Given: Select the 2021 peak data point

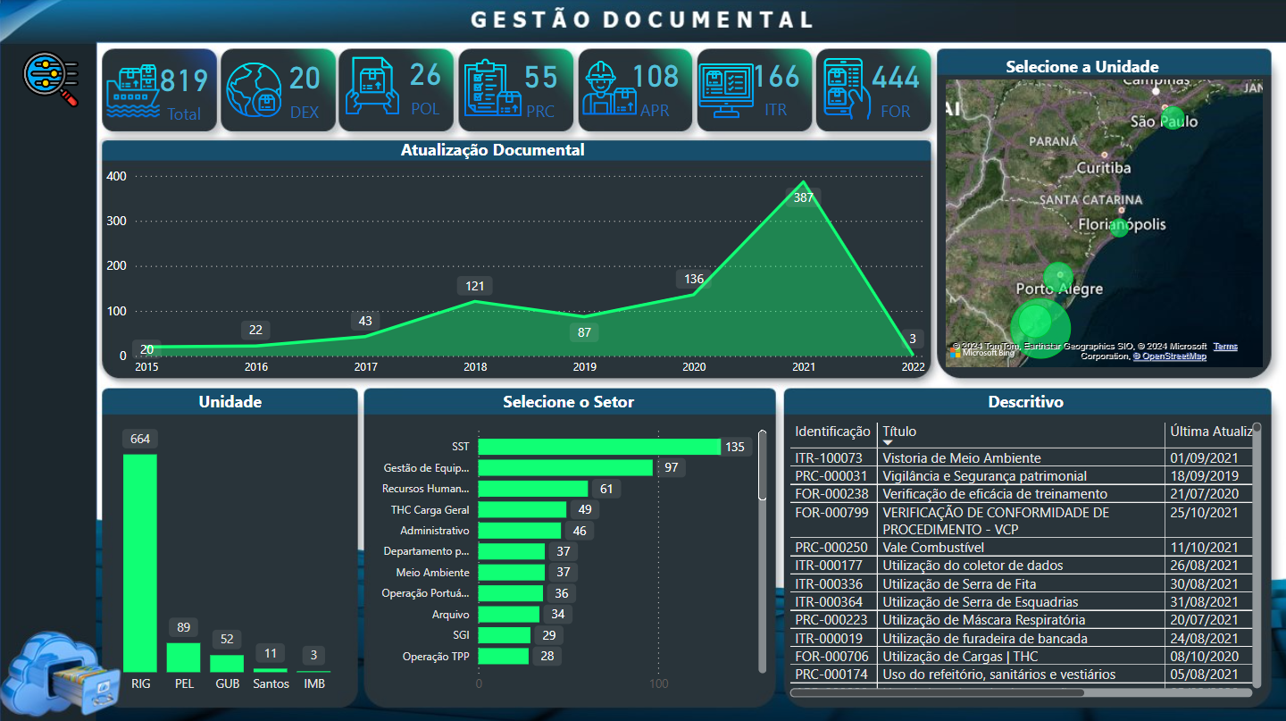Looking at the screenshot, I should (x=805, y=182).
